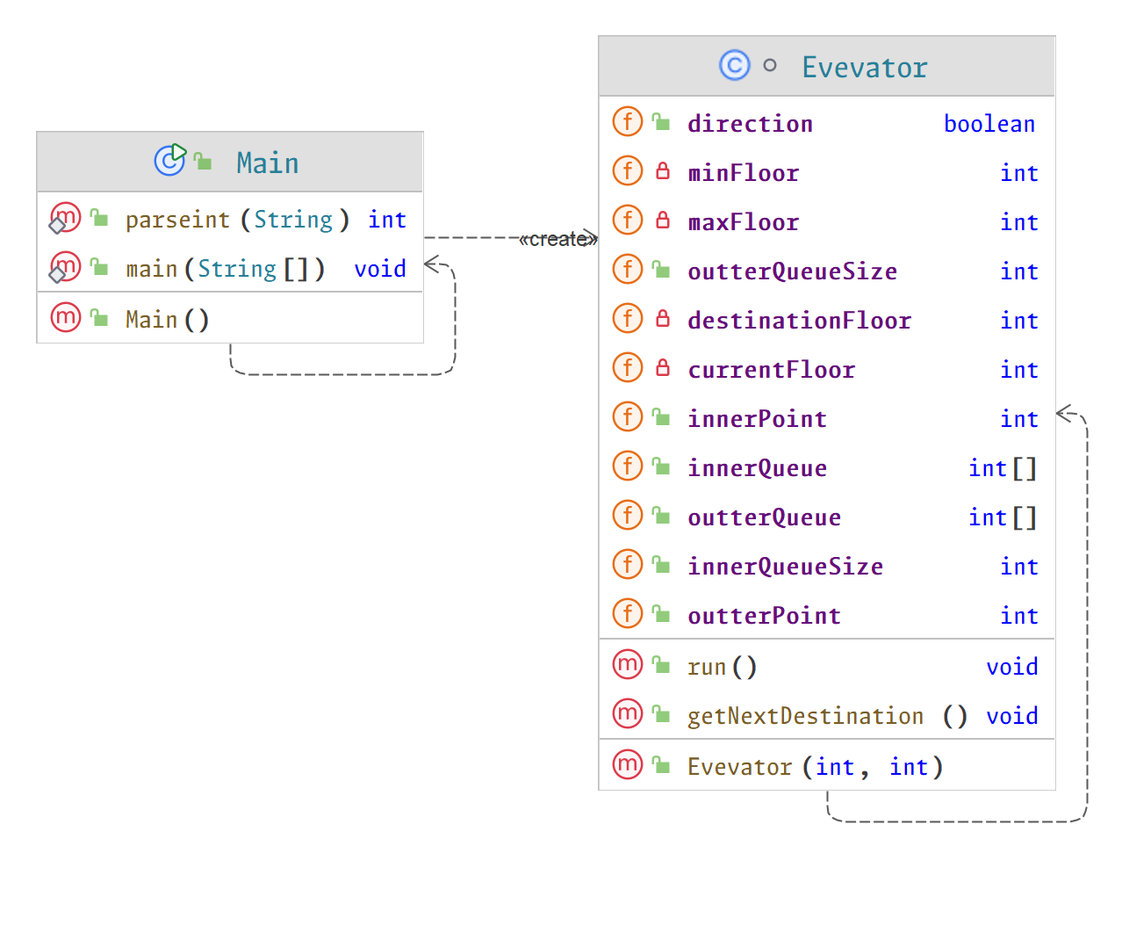The height and width of the screenshot is (940, 1122).
Task: Click the field icon for outterQueue
Action: (628, 515)
